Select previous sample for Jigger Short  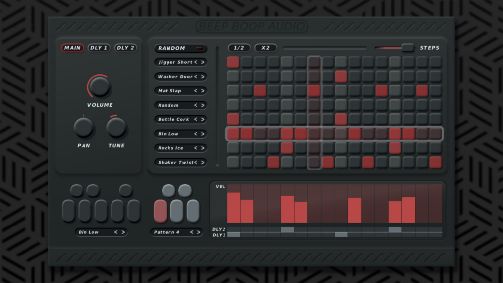196,62
